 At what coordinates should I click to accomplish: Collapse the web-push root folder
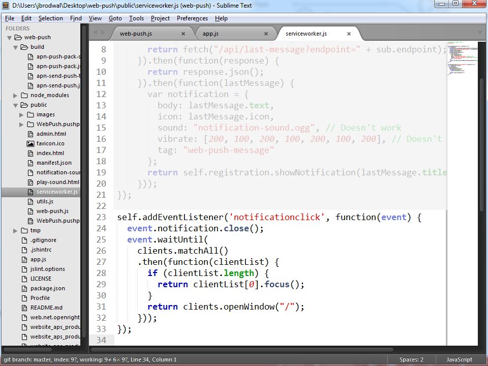[x=9, y=38]
